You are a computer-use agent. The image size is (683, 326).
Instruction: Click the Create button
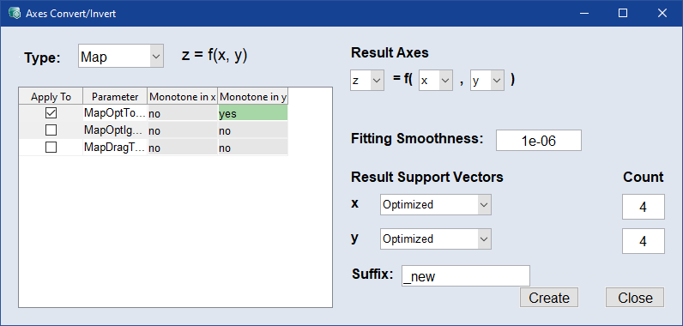tap(549, 298)
